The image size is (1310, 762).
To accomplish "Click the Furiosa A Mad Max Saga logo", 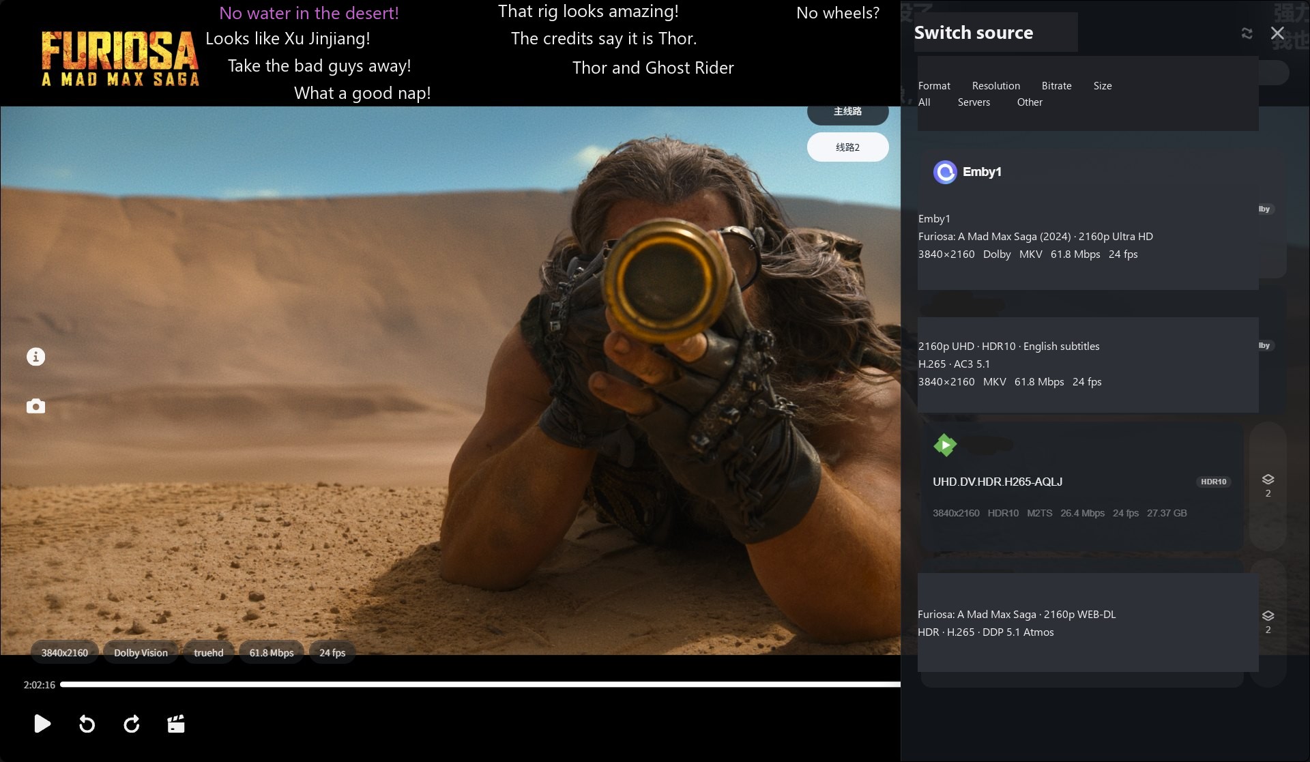I will [120, 59].
